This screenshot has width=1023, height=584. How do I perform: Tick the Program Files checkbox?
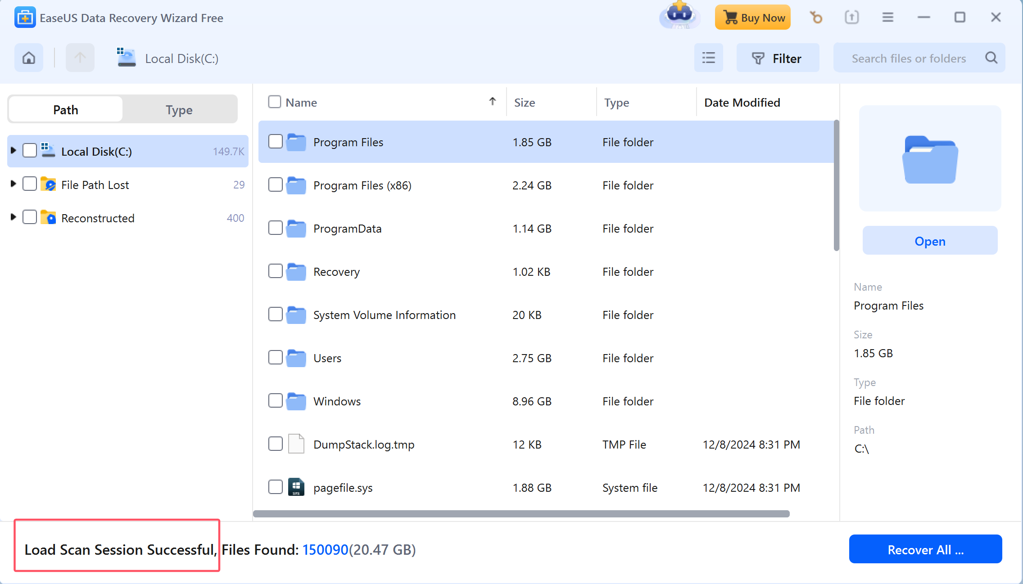[x=276, y=142]
